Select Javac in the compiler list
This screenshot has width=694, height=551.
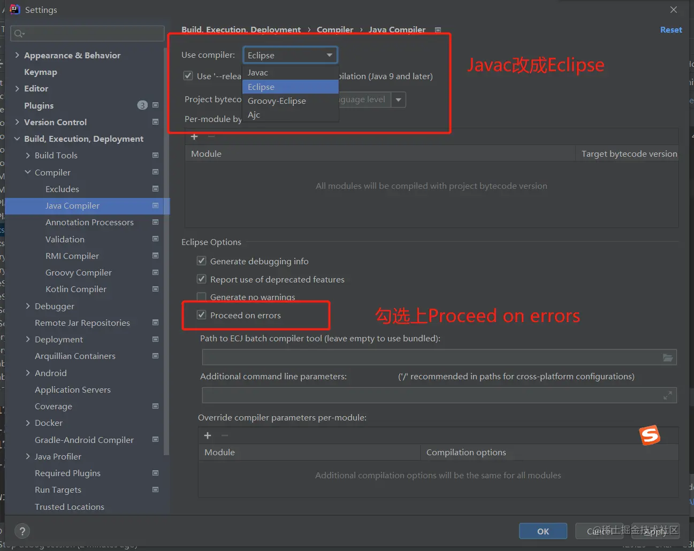[x=291, y=73]
